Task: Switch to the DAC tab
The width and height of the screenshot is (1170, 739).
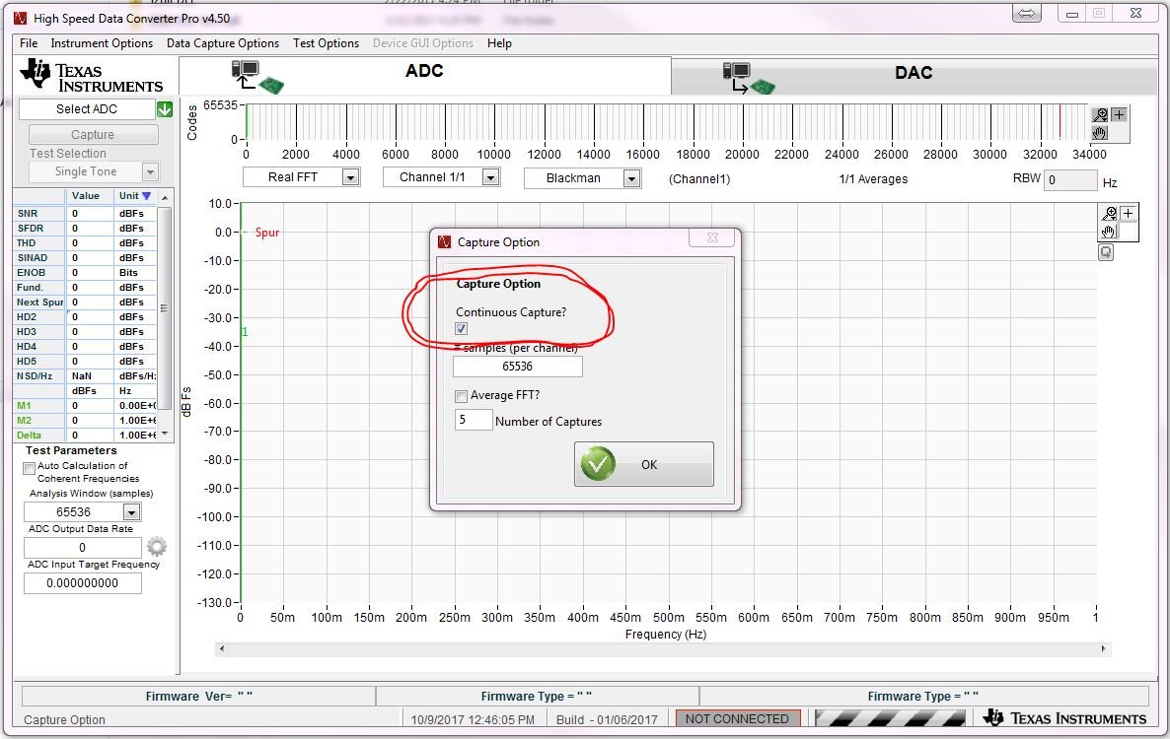Action: 914,75
